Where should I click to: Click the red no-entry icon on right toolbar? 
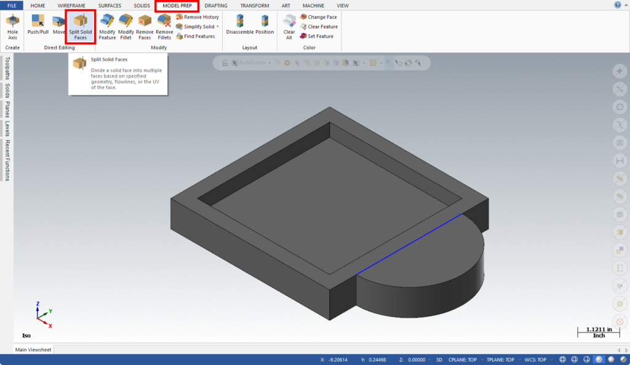[620, 322]
